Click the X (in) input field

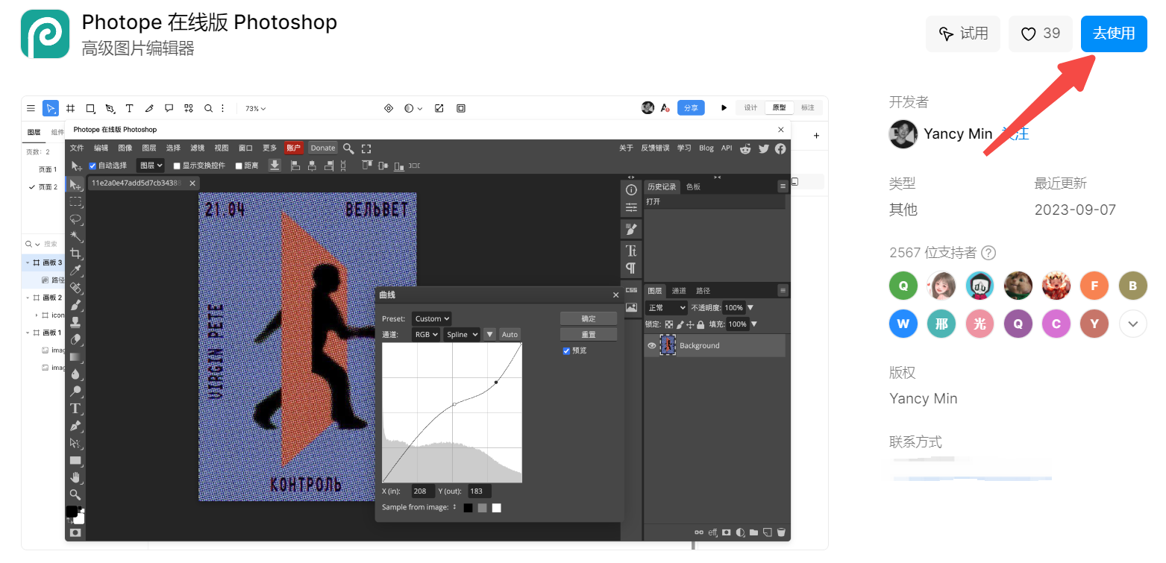point(423,491)
